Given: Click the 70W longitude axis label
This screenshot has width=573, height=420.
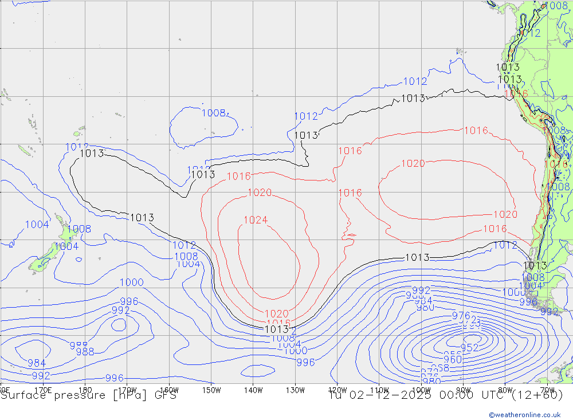Looking at the screenshot, I should click(547, 390).
